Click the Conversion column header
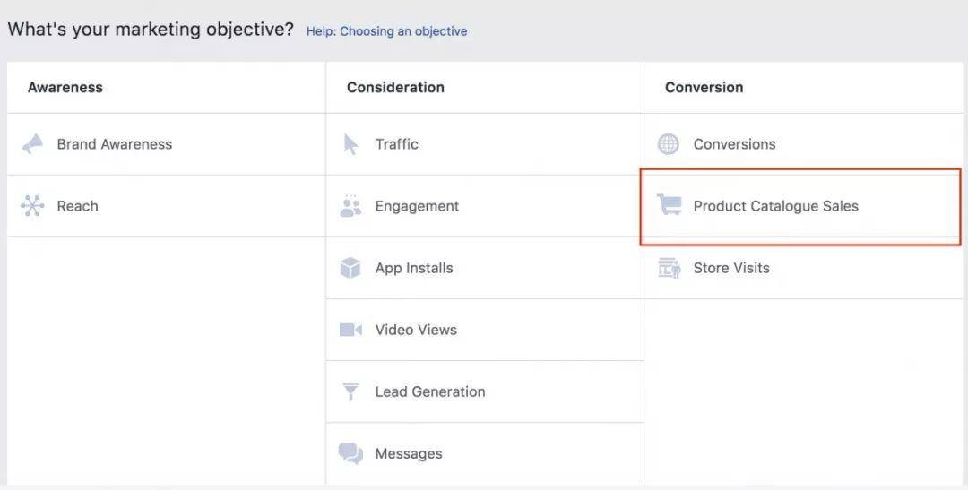Viewport: 968px width, 490px height. (x=704, y=87)
